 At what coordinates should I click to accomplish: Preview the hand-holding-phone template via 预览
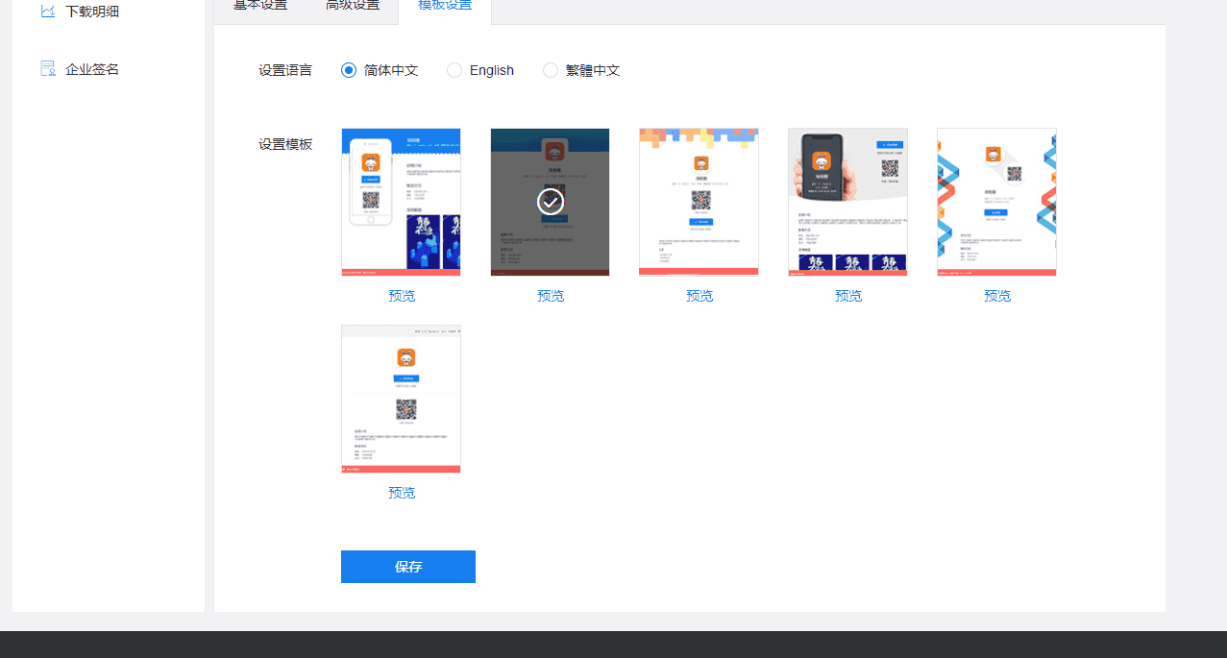click(848, 296)
